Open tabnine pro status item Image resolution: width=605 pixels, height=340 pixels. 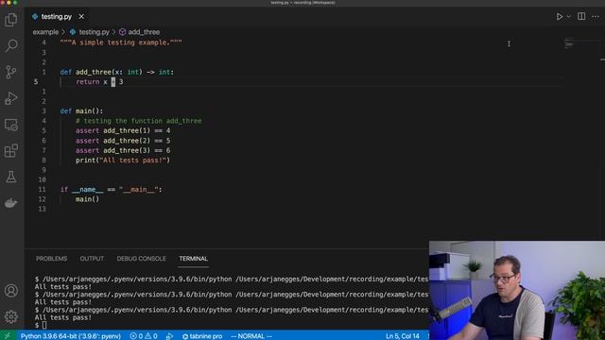202,336
